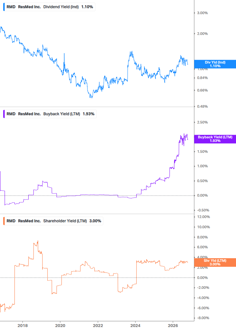Click the 1.00% tick on buyback yield axis
The image size is (236, 331).
click(x=202, y=166)
